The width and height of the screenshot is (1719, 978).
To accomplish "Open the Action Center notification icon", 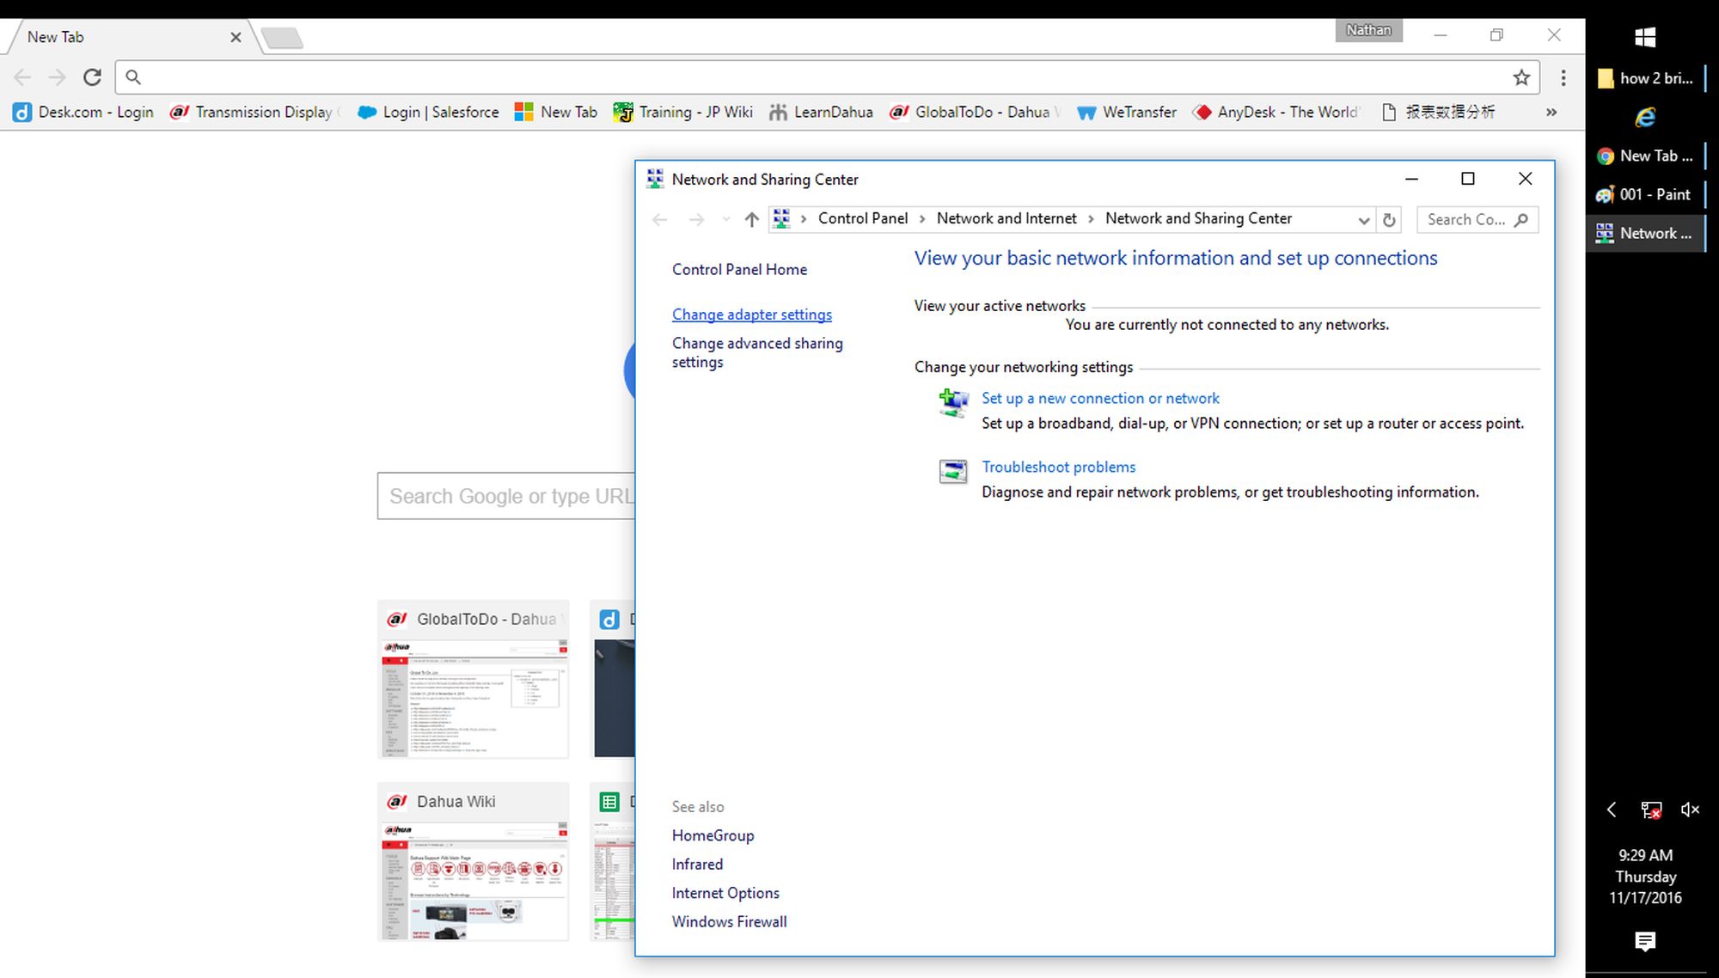I will click(1645, 941).
